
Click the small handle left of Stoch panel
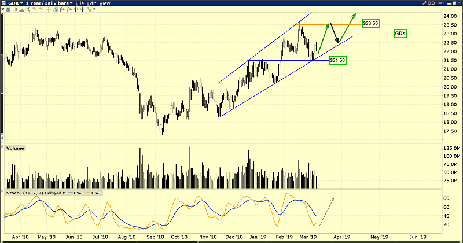2,191
